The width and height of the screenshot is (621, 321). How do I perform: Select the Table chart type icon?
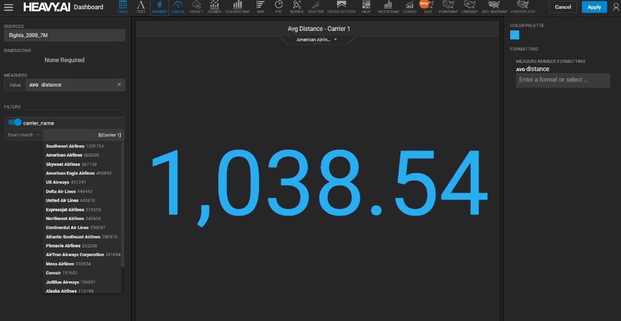[x=123, y=7]
